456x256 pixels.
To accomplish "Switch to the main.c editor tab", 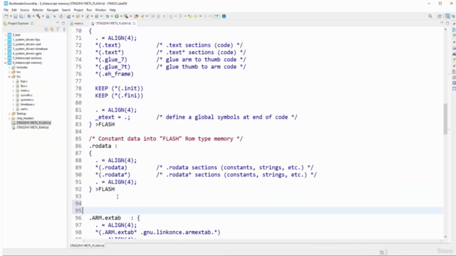I will click(77, 23).
